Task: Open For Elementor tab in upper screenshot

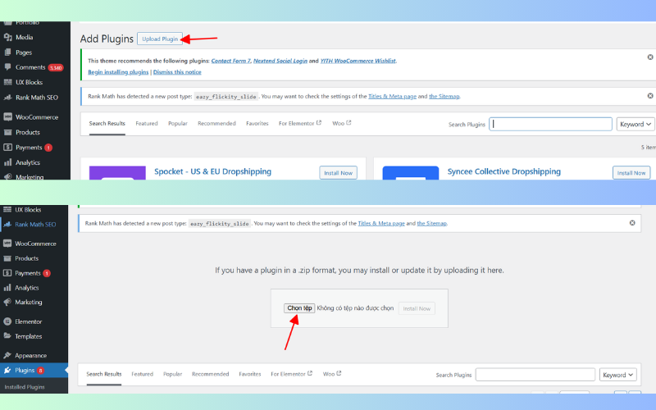Action: click(x=300, y=124)
